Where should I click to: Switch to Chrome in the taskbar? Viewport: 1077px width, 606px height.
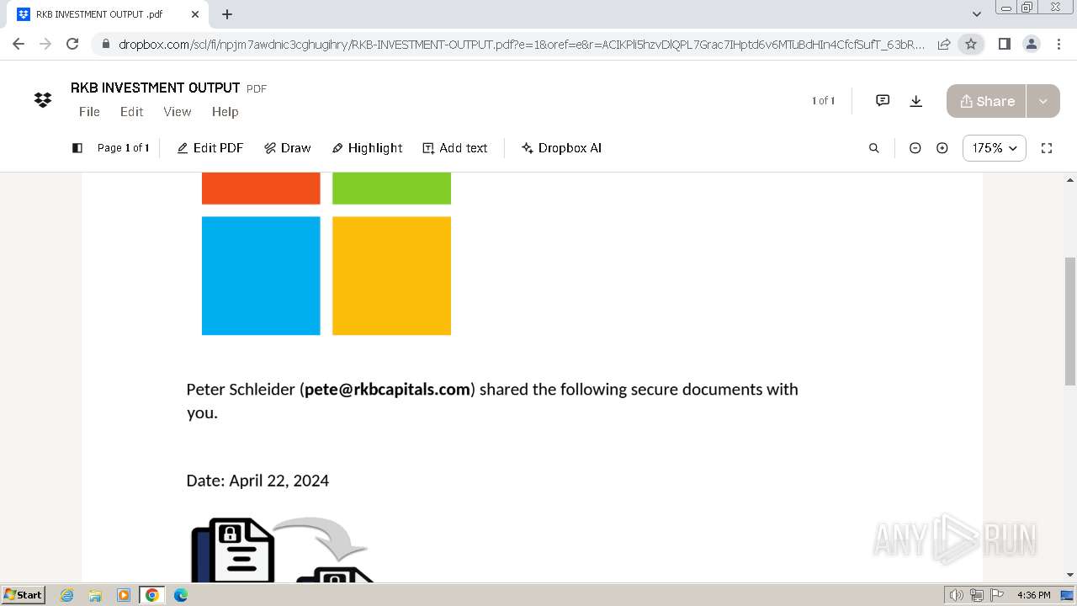pos(152,595)
